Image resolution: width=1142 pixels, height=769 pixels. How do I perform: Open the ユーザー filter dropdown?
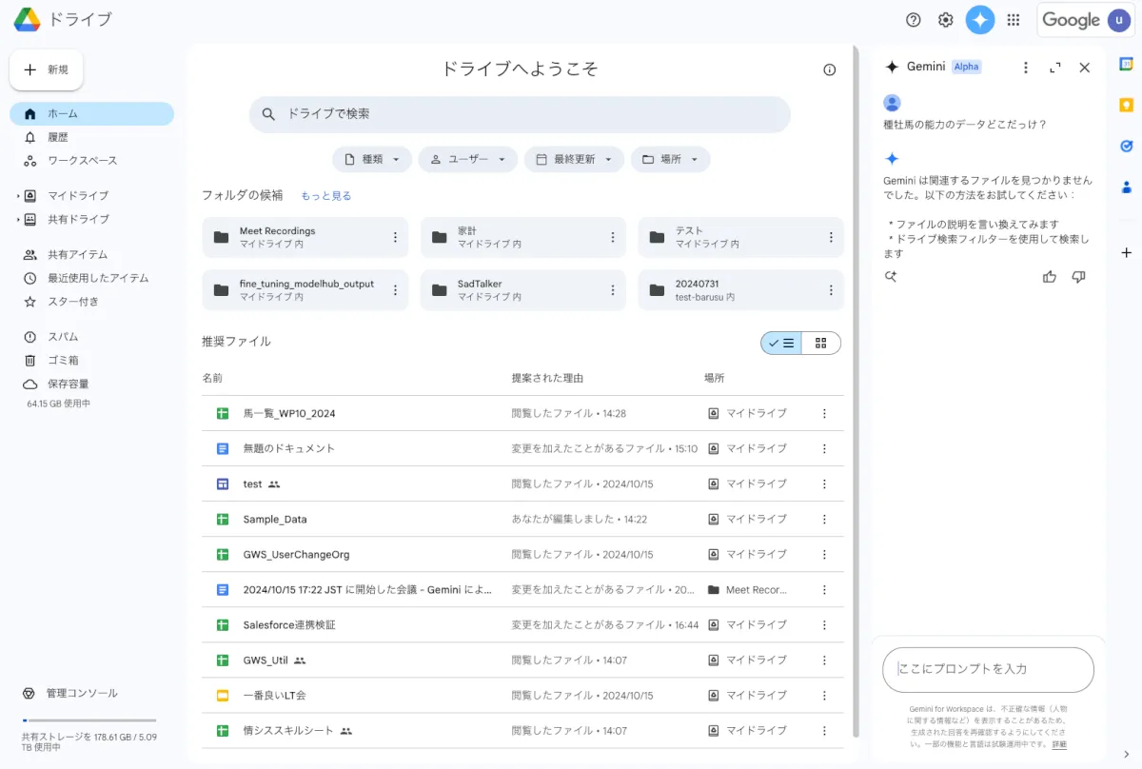(x=467, y=159)
